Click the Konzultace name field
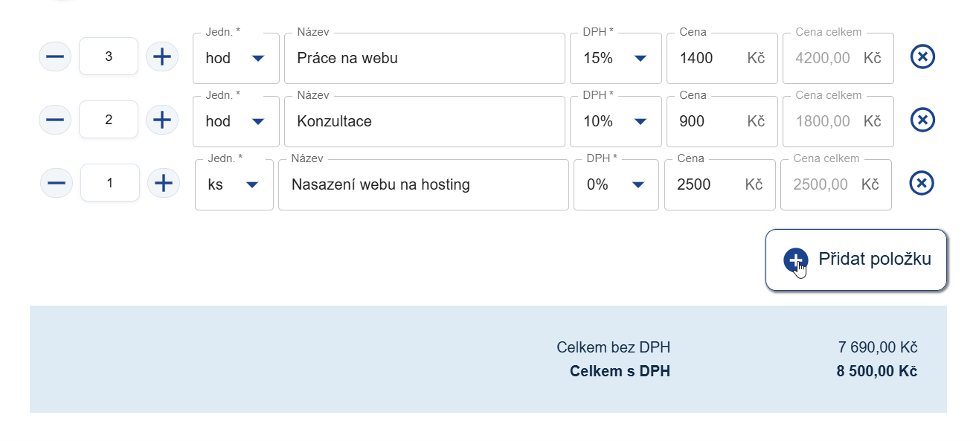 (424, 121)
